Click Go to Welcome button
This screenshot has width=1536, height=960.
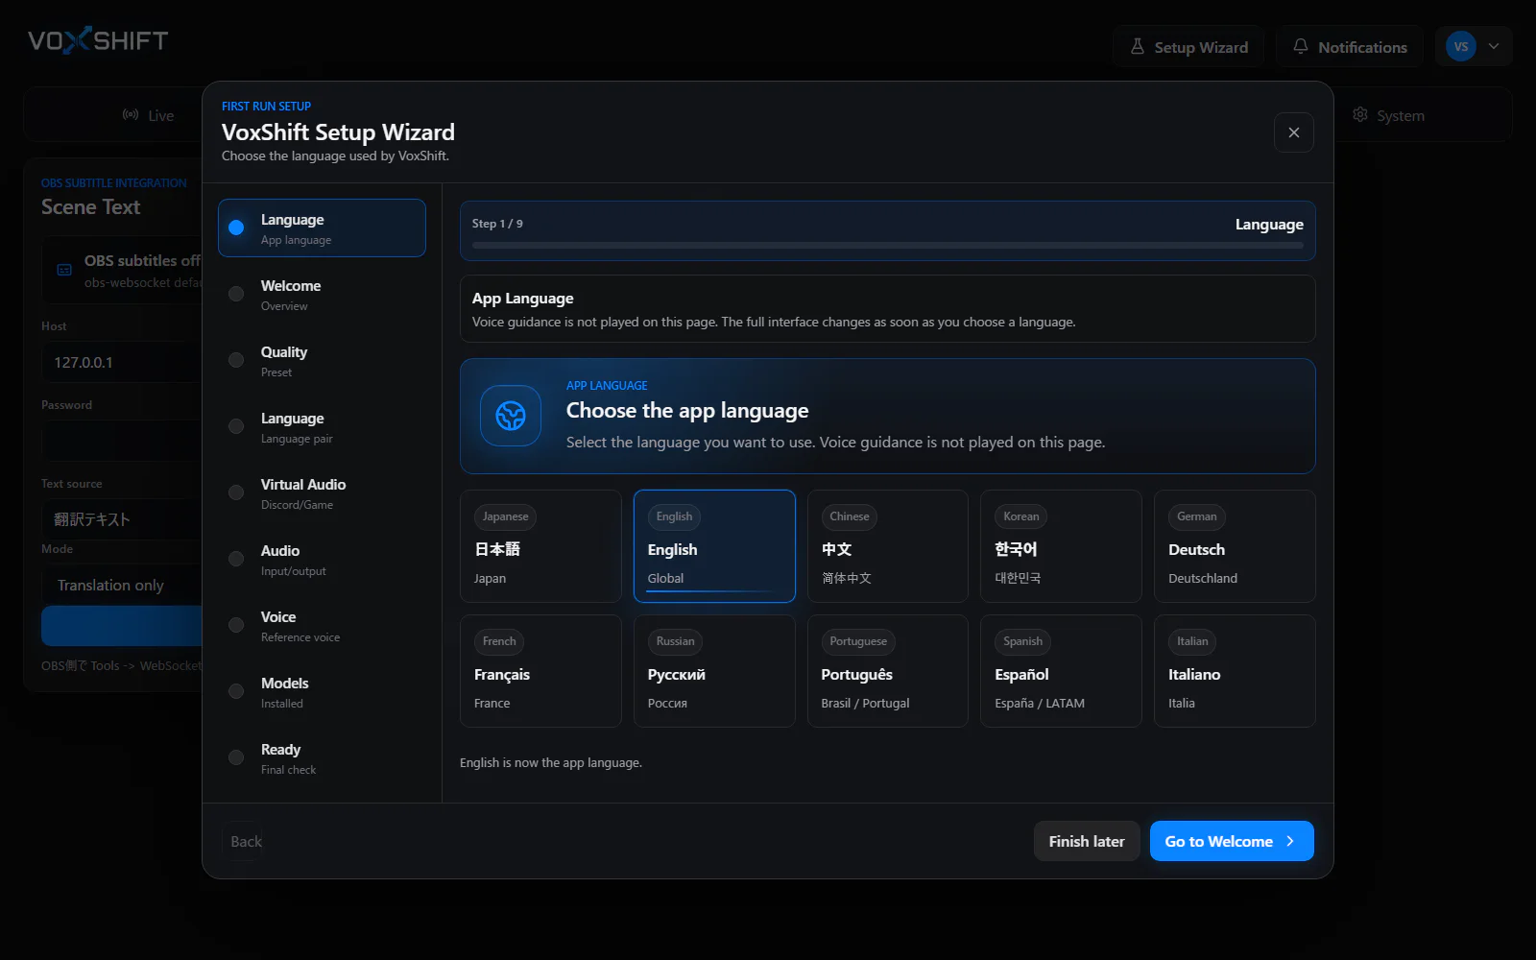[x=1232, y=841]
